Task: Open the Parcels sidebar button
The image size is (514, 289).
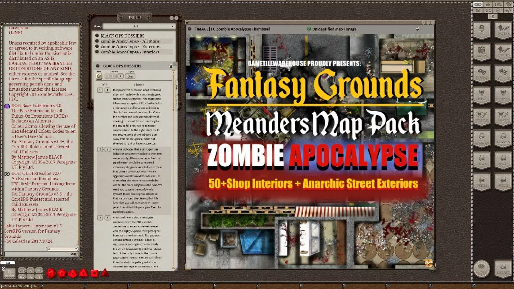Action: pyautogui.click(x=502, y=117)
